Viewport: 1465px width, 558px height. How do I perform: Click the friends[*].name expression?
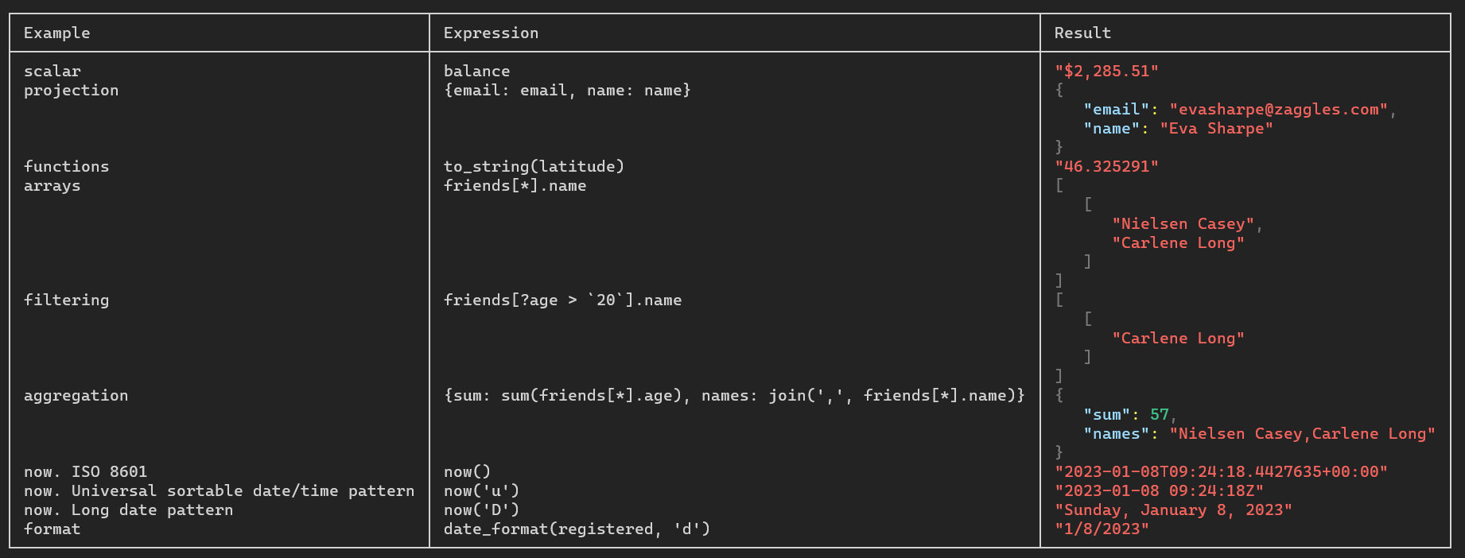(515, 185)
